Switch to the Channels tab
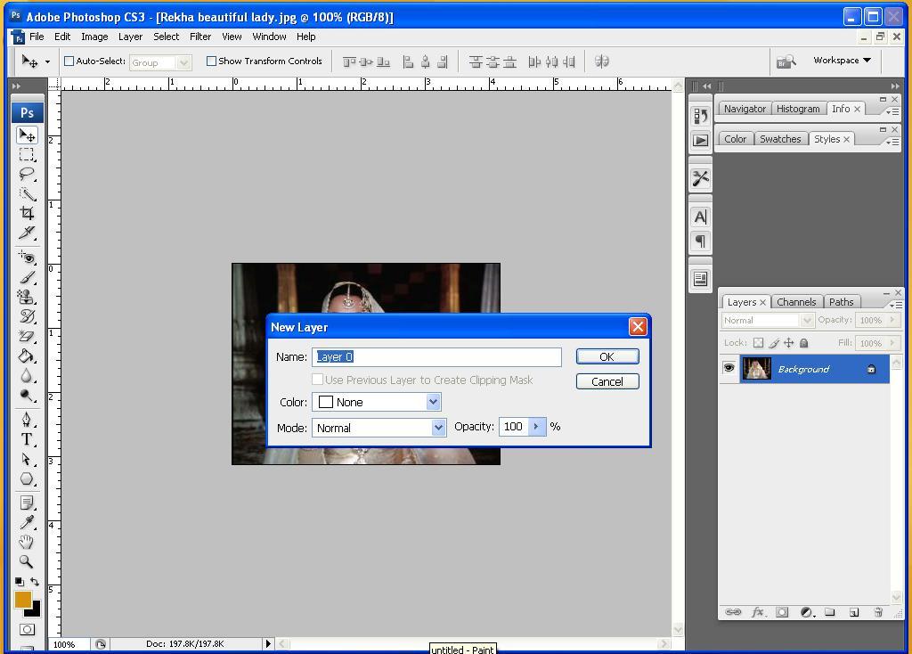 (796, 301)
